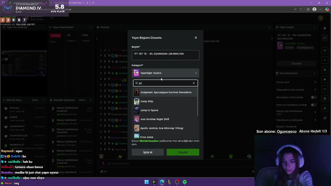The height and width of the screenshot is (186, 331).
Task: Click the Kaydet button
Action: click(183, 152)
